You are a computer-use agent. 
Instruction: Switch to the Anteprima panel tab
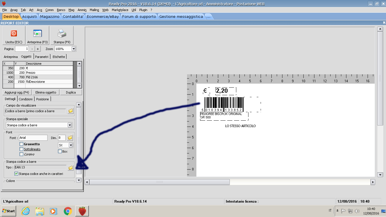coord(11,57)
